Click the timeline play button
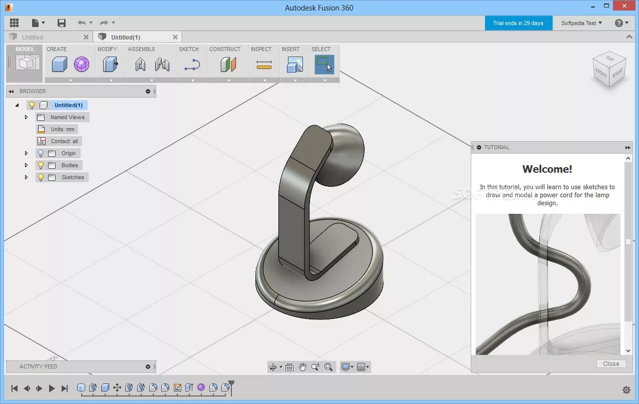This screenshot has width=639, height=404. click(52, 388)
